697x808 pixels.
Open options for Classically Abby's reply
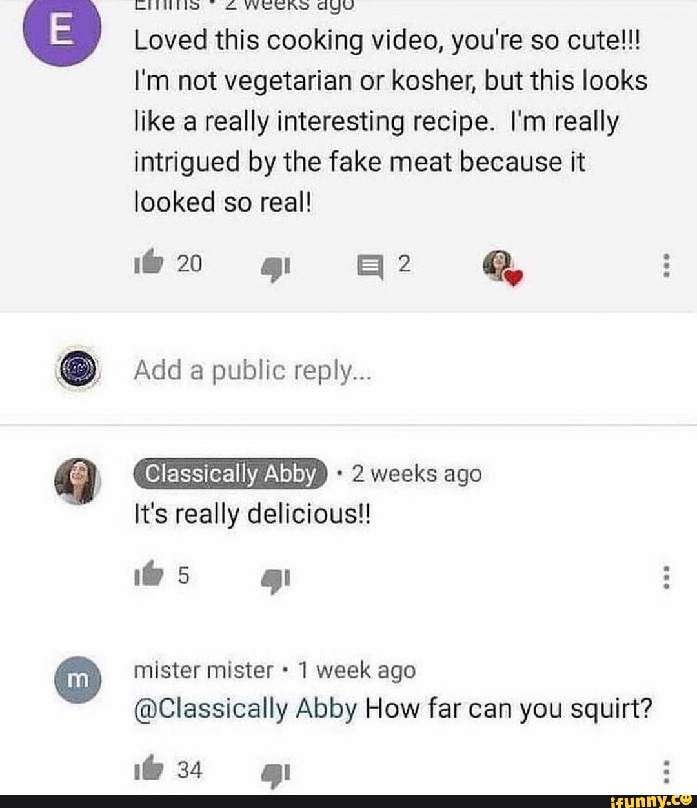tap(667, 577)
